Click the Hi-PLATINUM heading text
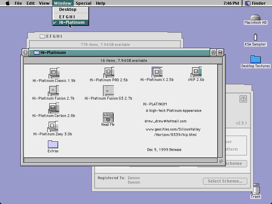This screenshot has width=272, height=204. 155,104
